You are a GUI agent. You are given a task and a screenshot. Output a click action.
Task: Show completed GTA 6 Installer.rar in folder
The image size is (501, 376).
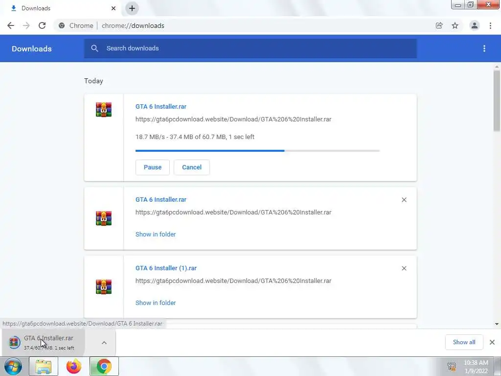[x=156, y=235]
